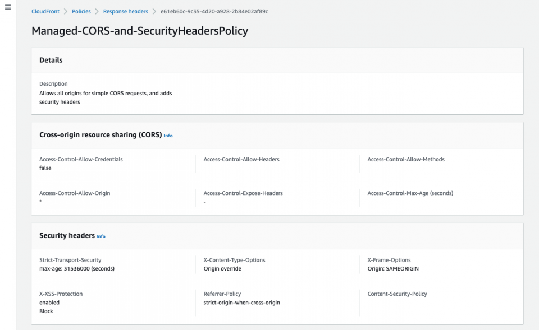Click the Access-Control-Allow-Credentials false value
The height and width of the screenshot is (330, 539).
(x=45, y=168)
